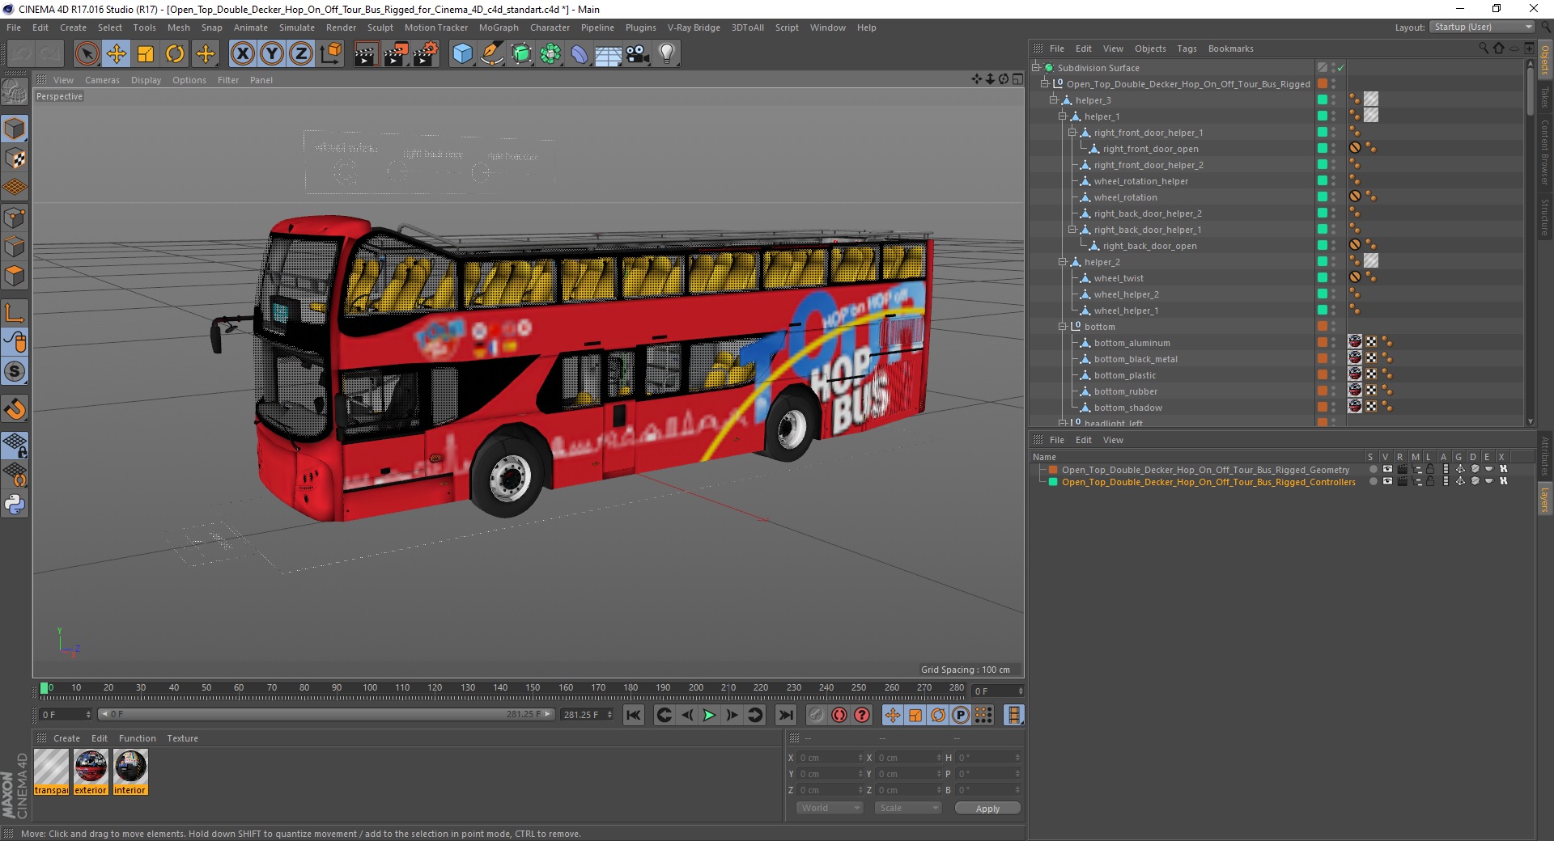Screen dimensions: 1554x841
Task: Add a subdivision surface generator icon
Action: (522, 54)
